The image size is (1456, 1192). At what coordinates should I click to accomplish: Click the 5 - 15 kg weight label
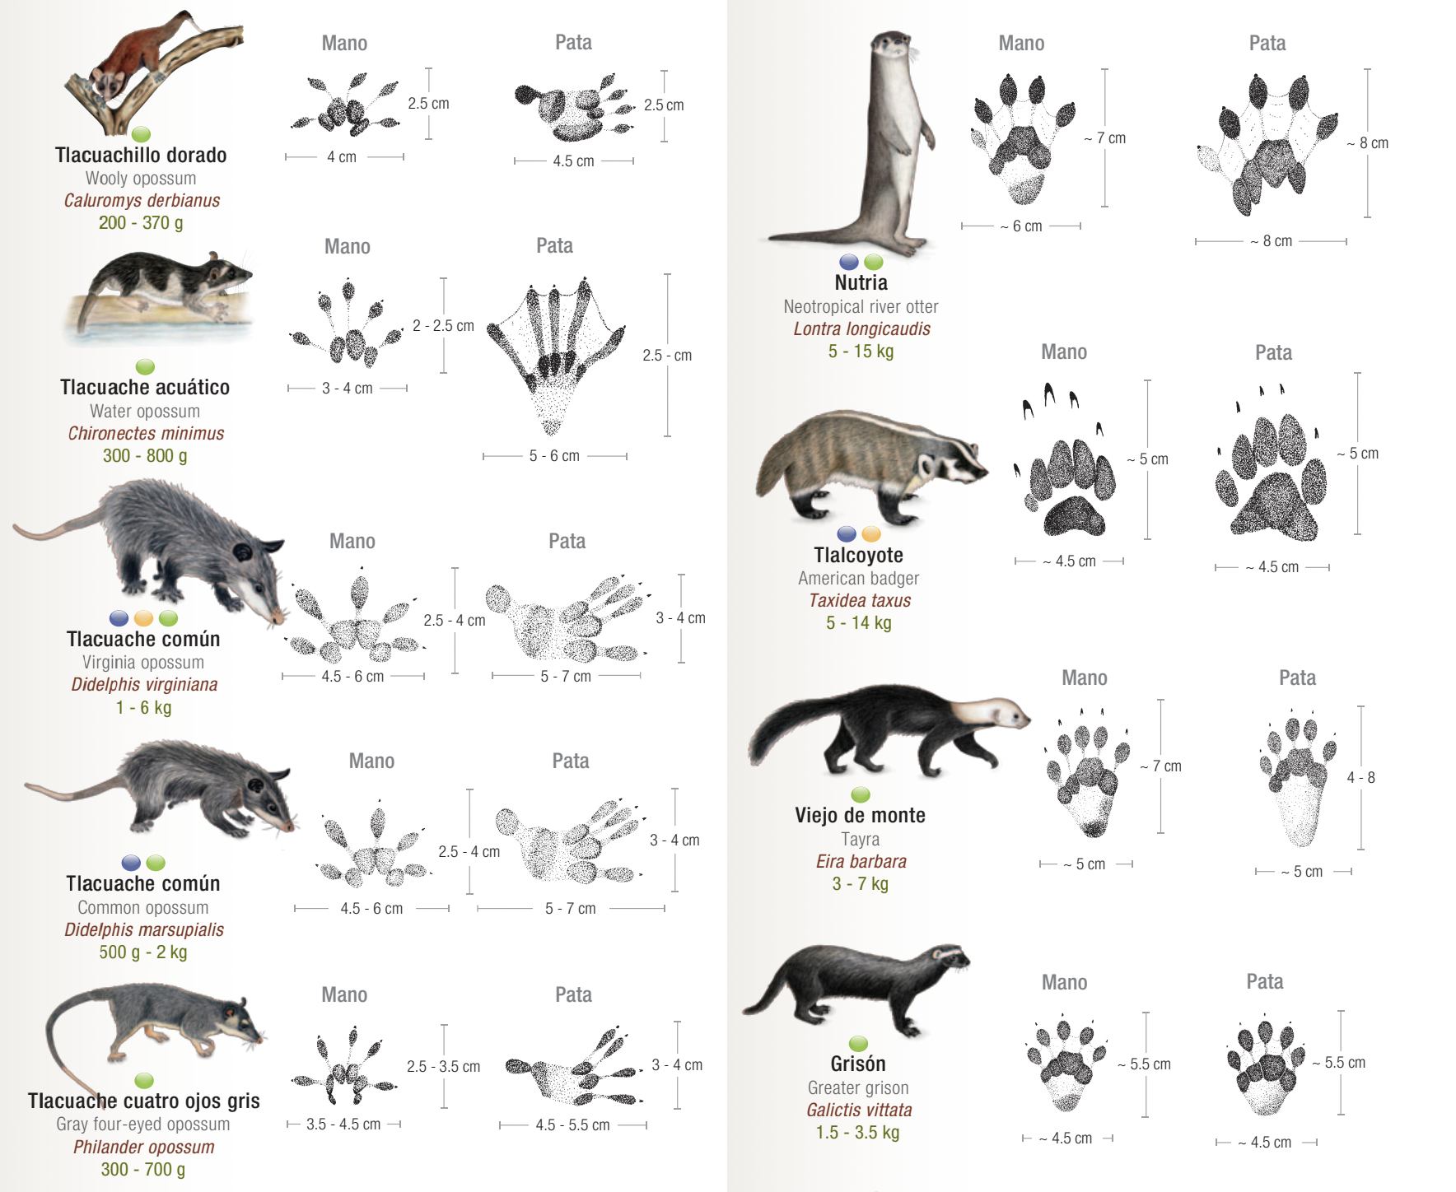point(861,351)
